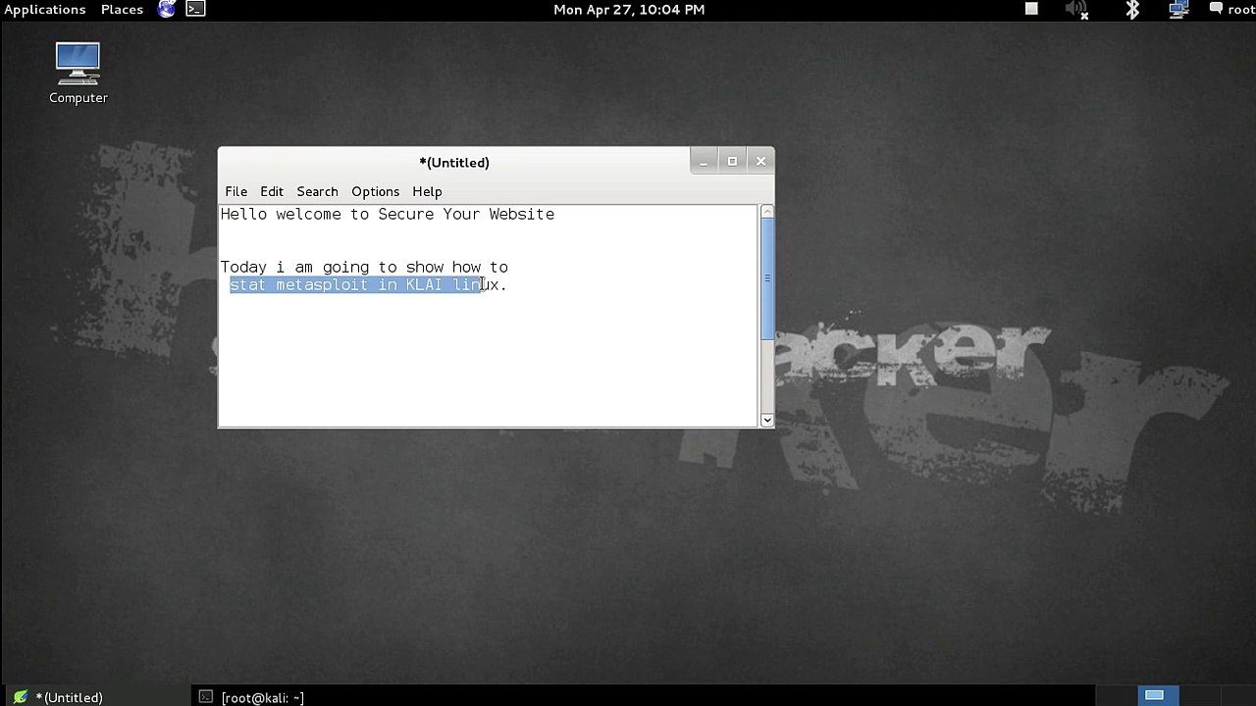Open the Bluetooth status icon

pos(1132,9)
